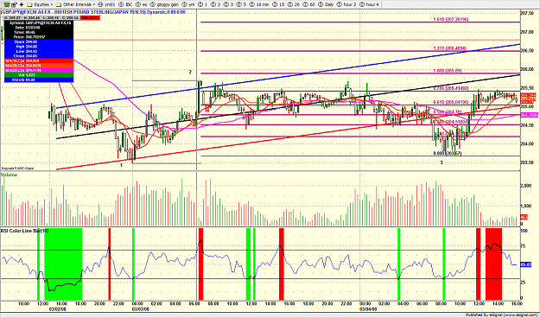Switch to the 20 minute interval
The width and height of the screenshot is (540, 318).
click(x=295, y=4)
